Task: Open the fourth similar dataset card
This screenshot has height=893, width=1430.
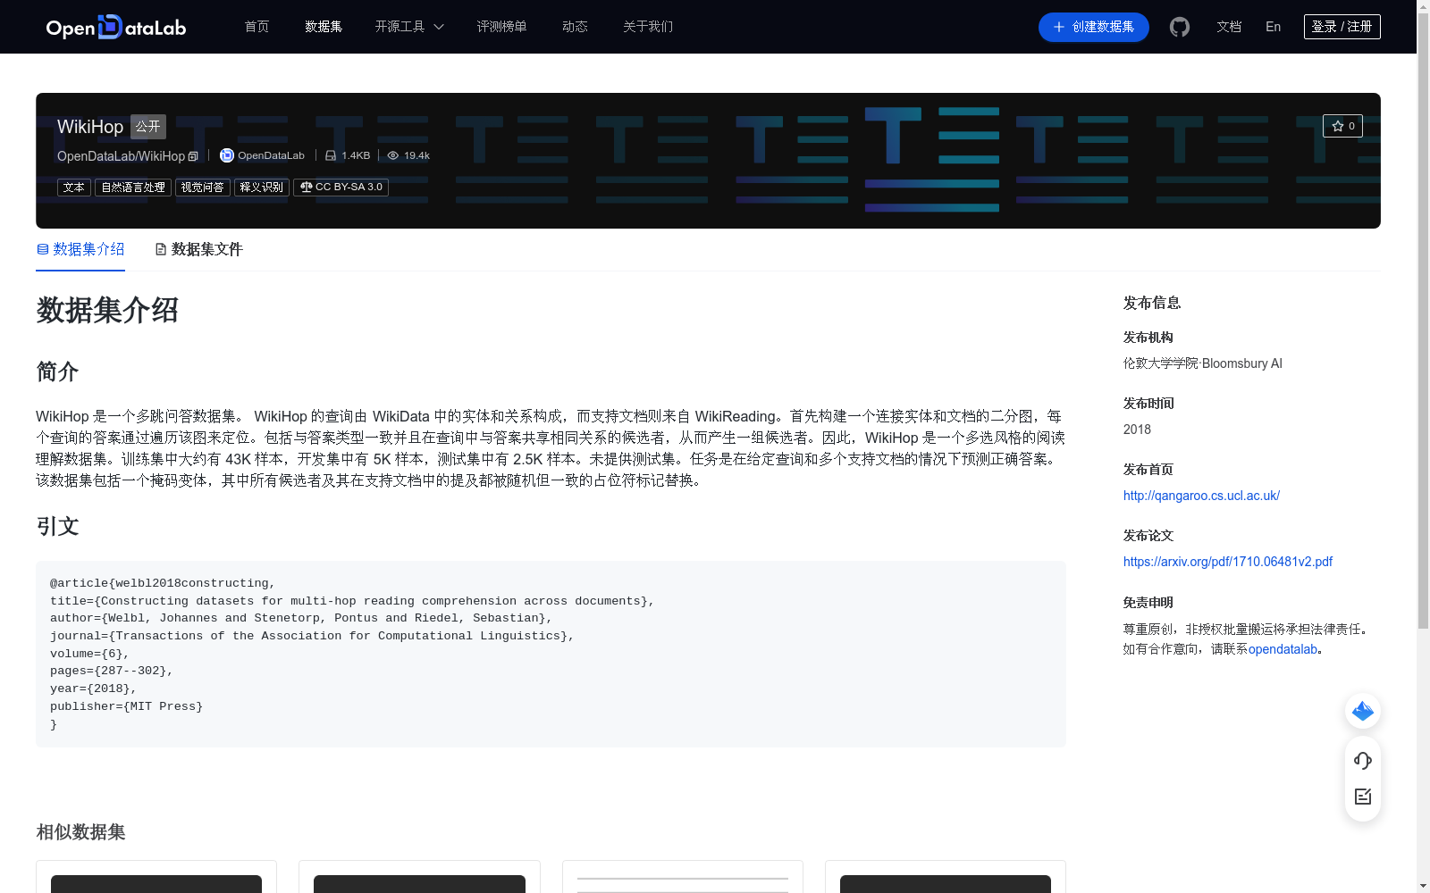Action: coord(946,877)
